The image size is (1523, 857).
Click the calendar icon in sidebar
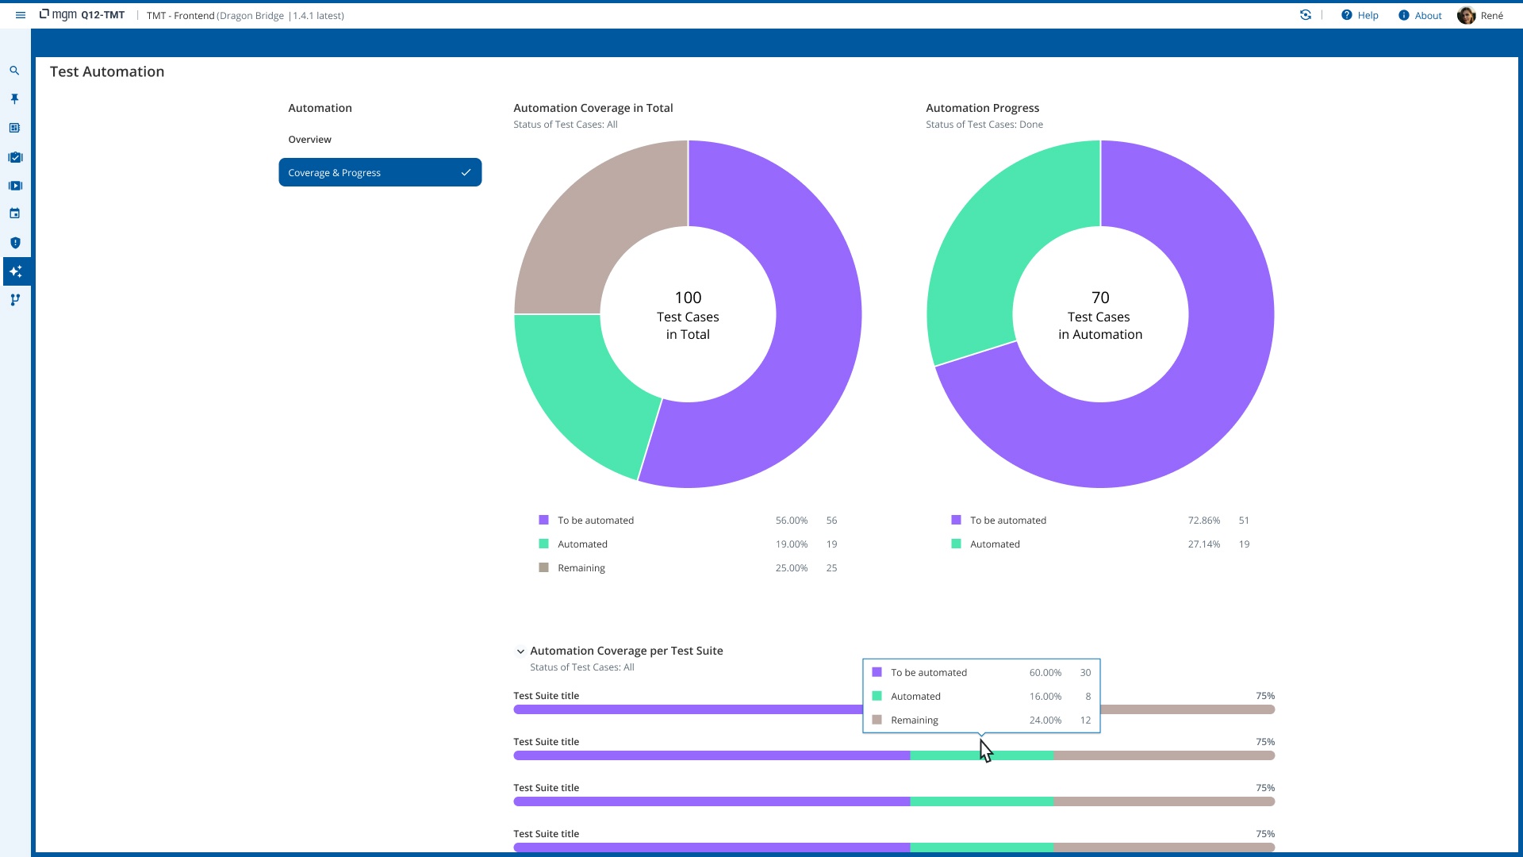pyautogui.click(x=14, y=213)
